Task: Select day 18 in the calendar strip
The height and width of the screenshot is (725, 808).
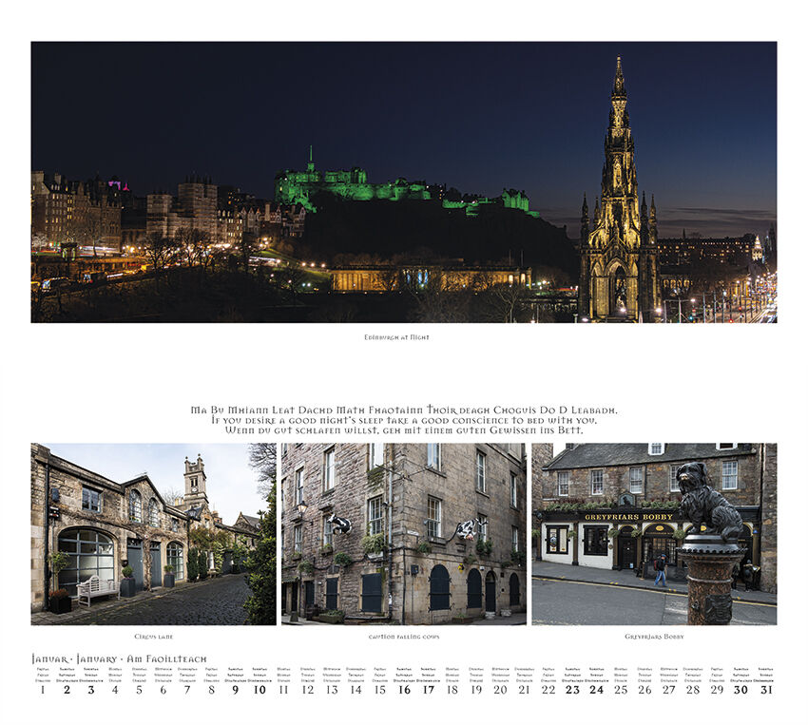Action: coord(452,690)
